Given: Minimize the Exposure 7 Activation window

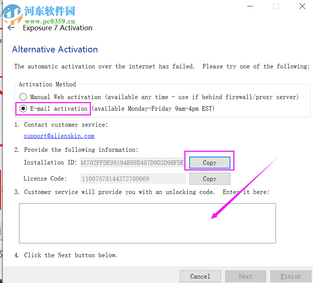Looking at the screenshot, I should click(250, 6).
